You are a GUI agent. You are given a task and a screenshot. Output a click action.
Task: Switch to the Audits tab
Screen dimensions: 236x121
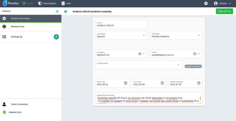[28, 3]
